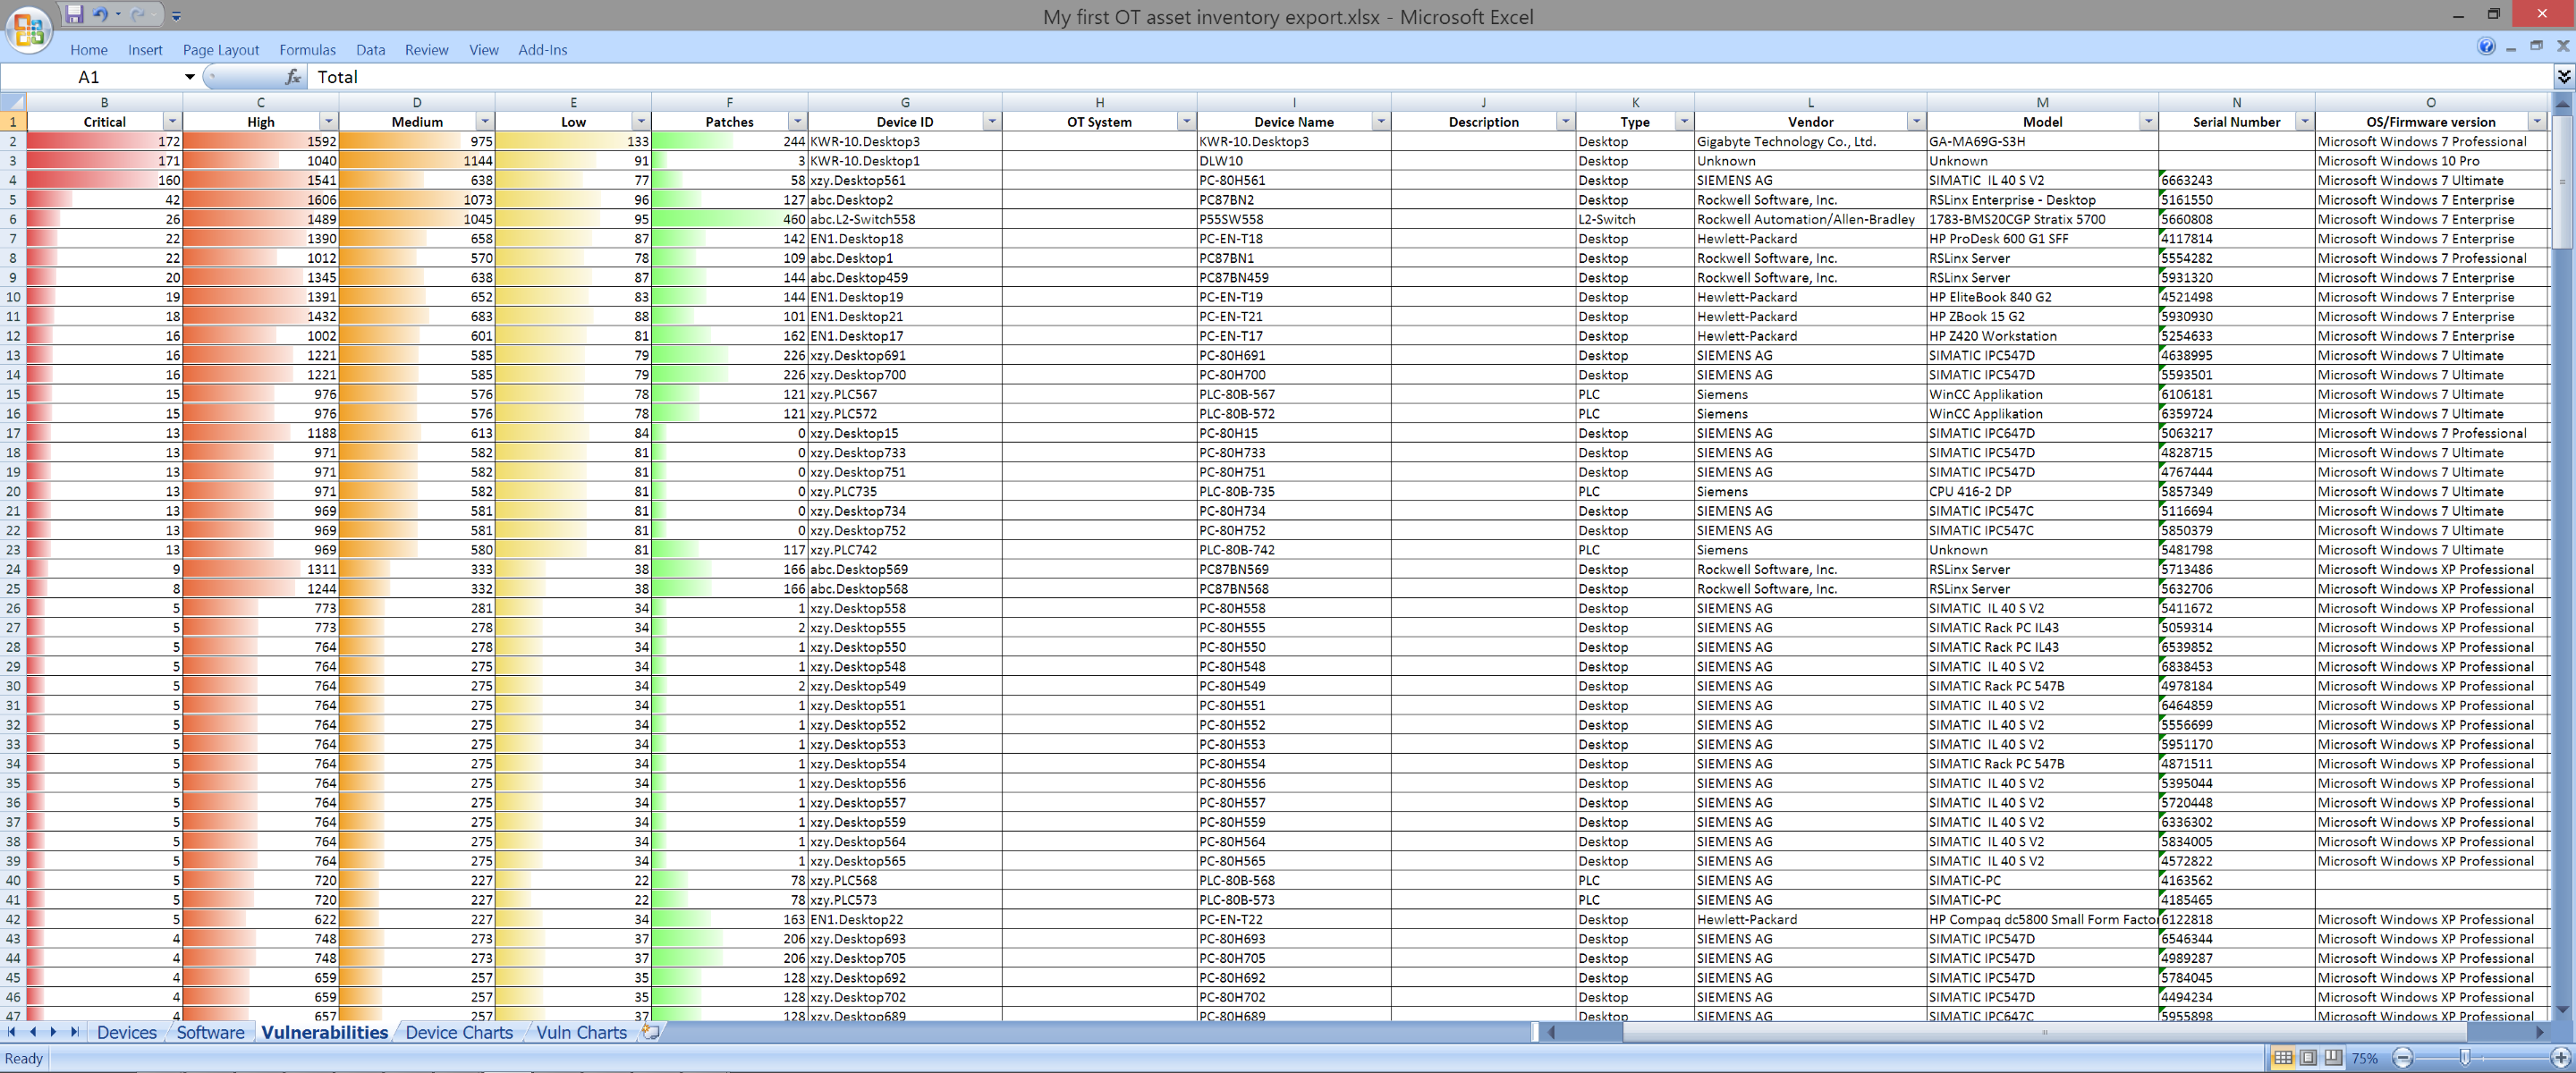Screen dimensions: 2576x1073
Task: Click the horizontal scrollbar left arrow
Action: pyautogui.click(x=1550, y=1032)
